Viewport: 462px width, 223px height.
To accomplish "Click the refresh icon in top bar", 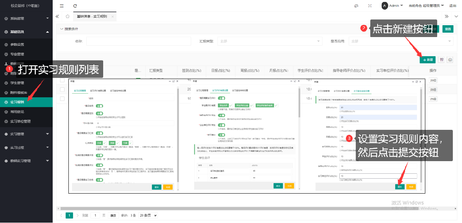I will coord(75,6).
